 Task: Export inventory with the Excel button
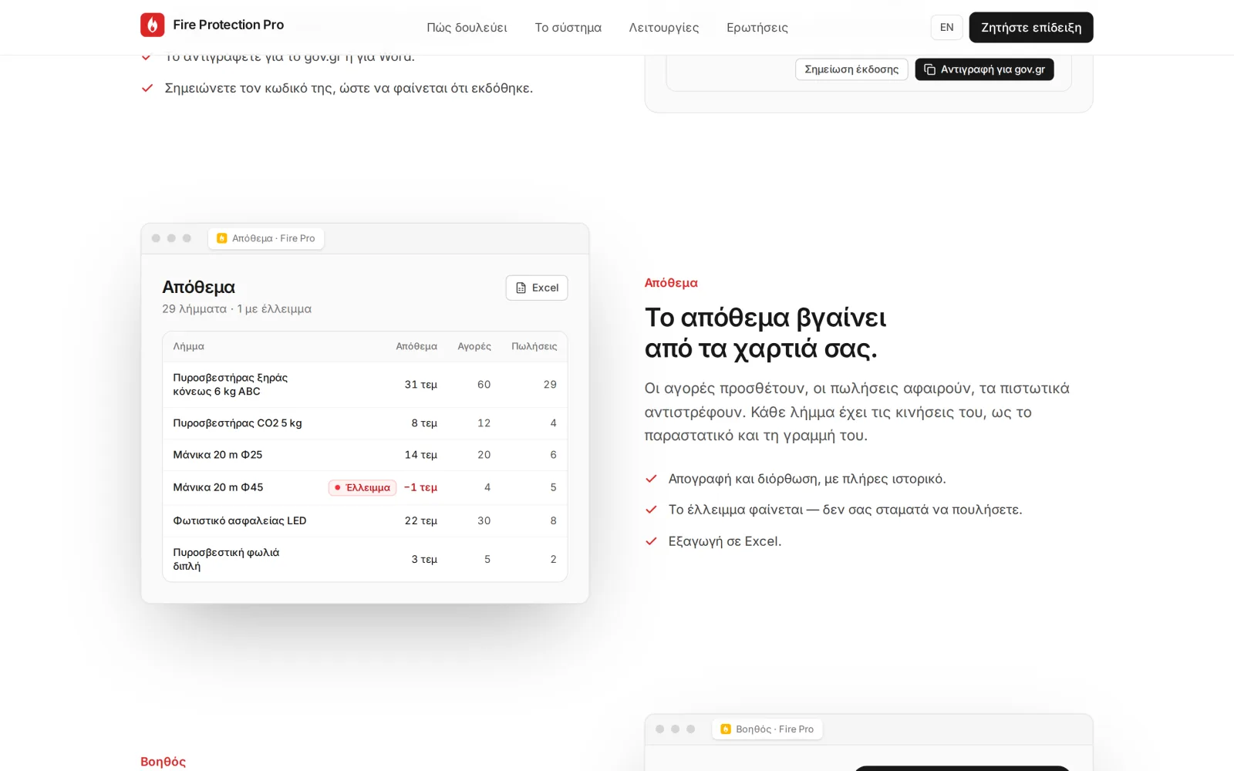click(537, 288)
